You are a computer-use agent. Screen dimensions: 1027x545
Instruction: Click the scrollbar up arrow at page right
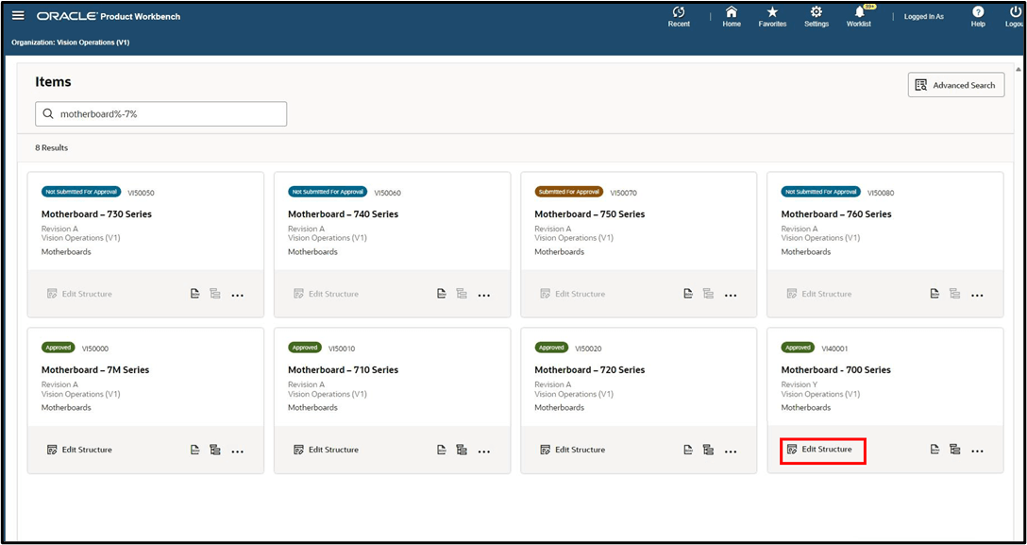pos(1018,69)
